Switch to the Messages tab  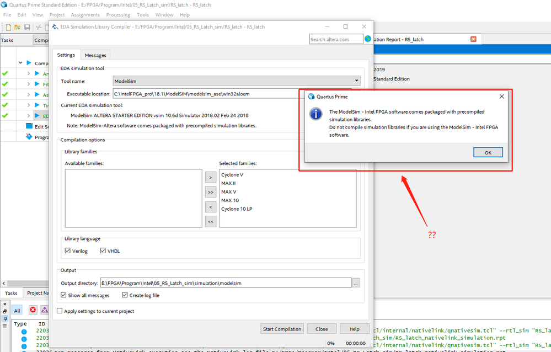(95, 55)
